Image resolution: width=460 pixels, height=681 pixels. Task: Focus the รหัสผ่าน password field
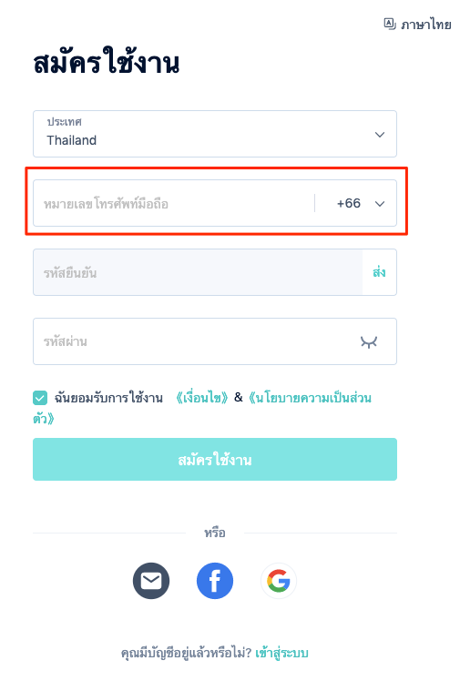pyautogui.click(x=215, y=341)
